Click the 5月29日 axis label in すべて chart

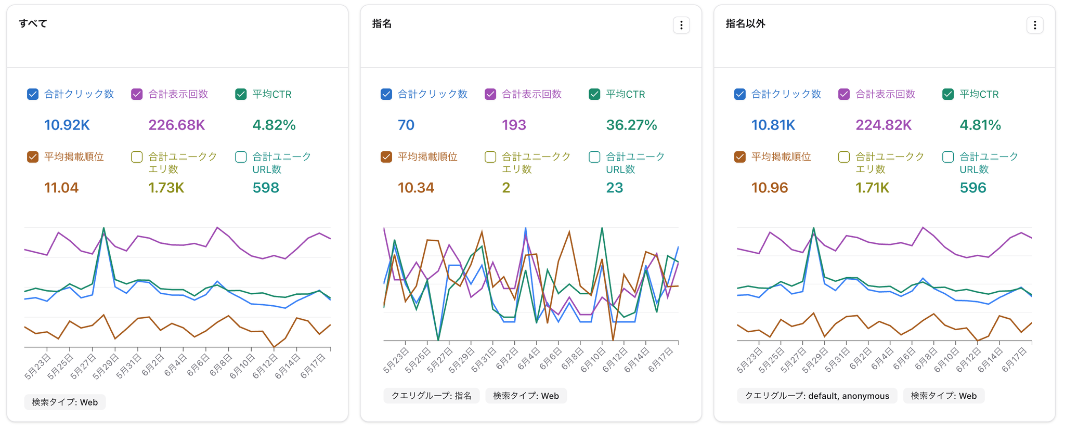pyautogui.click(x=106, y=366)
